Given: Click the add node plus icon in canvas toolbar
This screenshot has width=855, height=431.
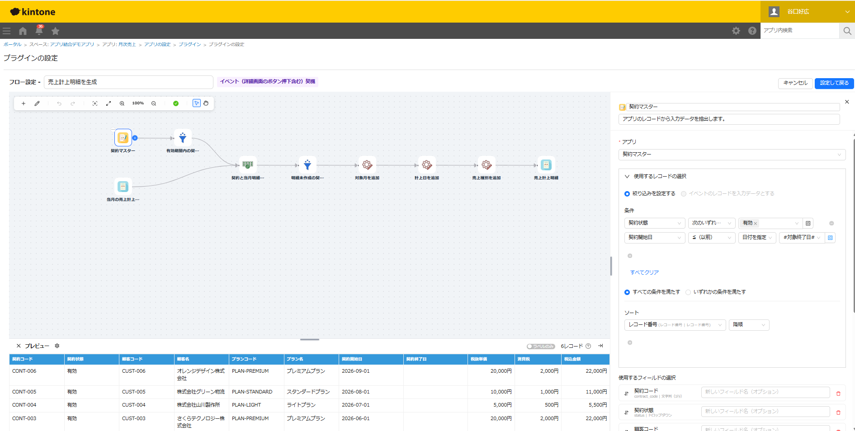Looking at the screenshot, I should pos(24,103).
